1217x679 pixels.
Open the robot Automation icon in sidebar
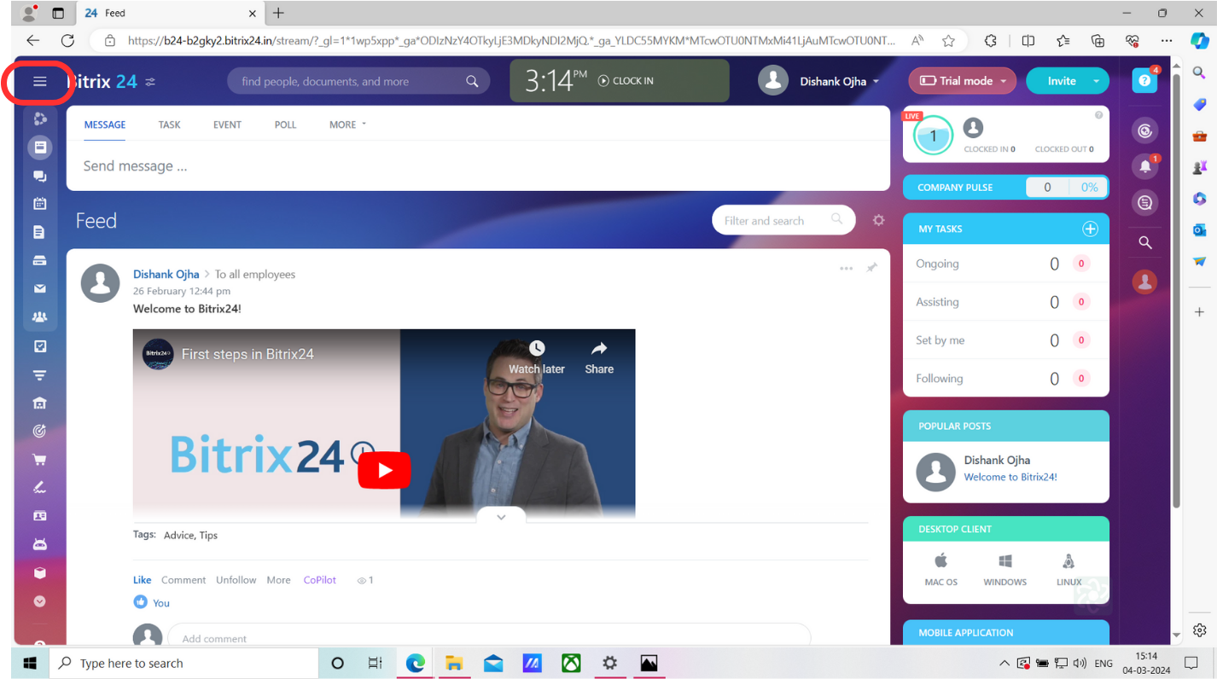click(39, 544)
